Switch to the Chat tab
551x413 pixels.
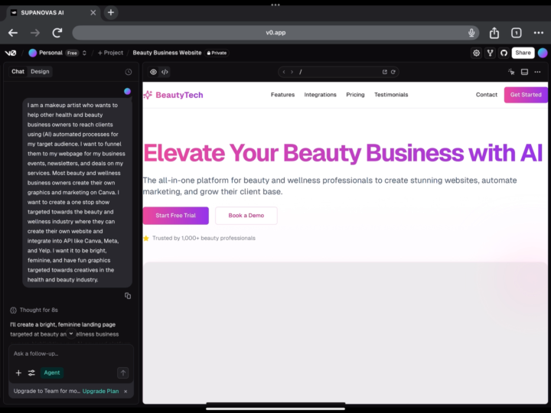[x=18, y=72]
